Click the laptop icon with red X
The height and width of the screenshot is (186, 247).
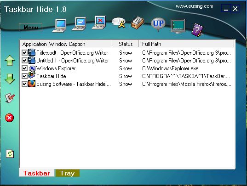click(99, 23)
